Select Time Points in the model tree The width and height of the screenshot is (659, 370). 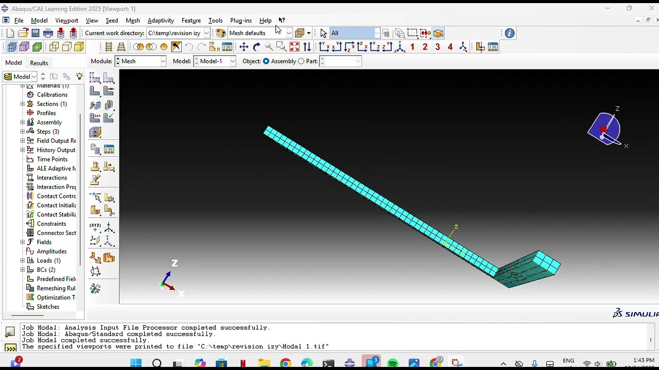pyautogui.click(x=52, y=159)
